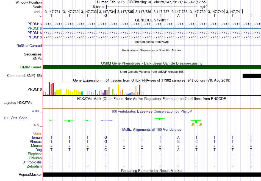Open the GTEx Gene Expression track title

(x=152, y=80)
